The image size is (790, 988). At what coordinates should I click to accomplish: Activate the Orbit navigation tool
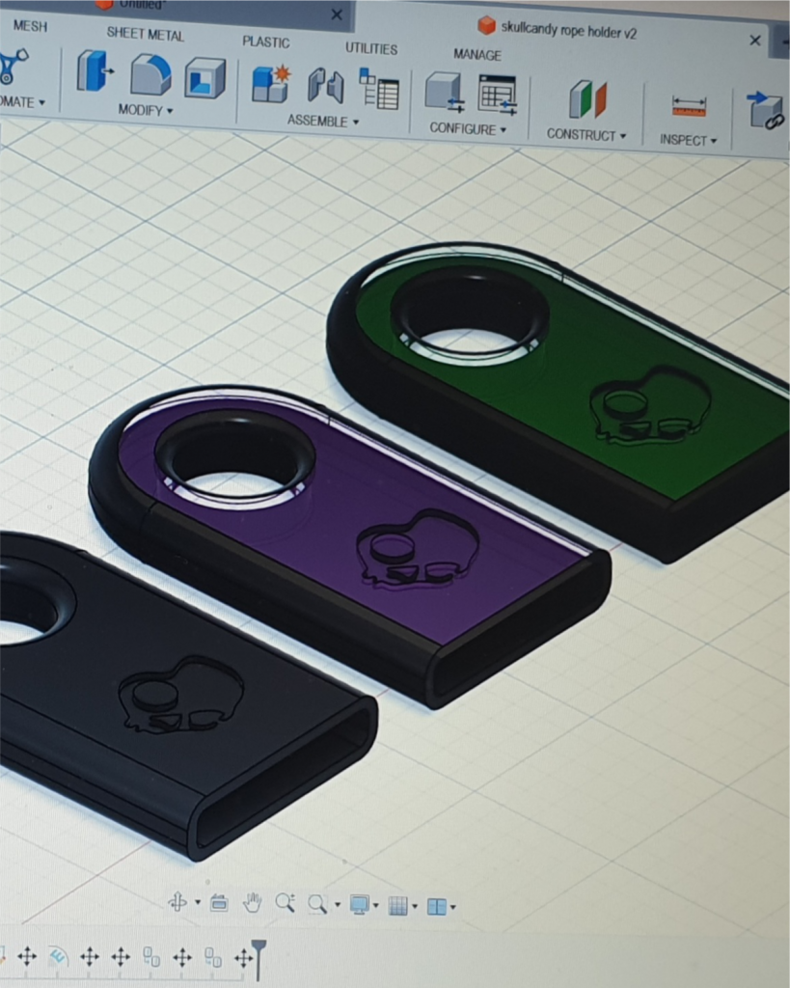(177, 902)
